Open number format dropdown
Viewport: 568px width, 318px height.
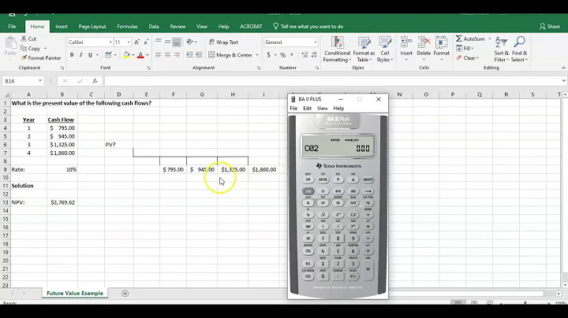coord(315,43)
